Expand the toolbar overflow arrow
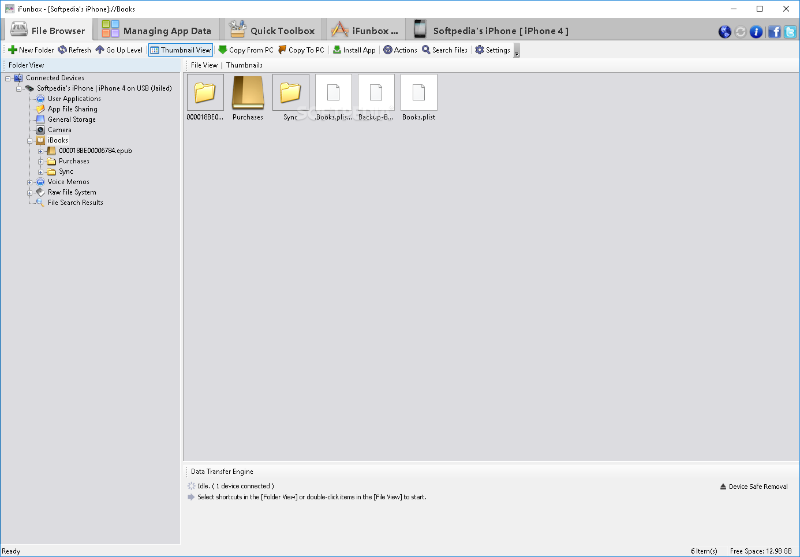 (x=517, y=52)
